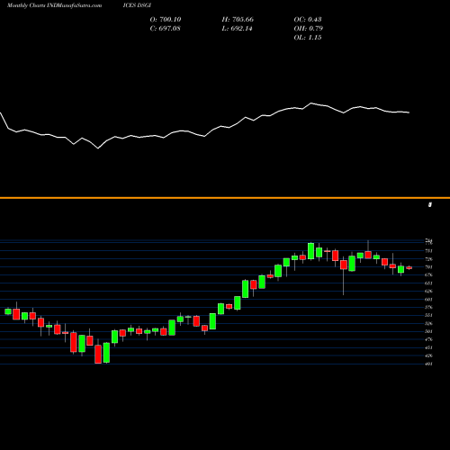
Task: Click the 'OH: 0.79' reading
Action: click(x=308, y=29)
